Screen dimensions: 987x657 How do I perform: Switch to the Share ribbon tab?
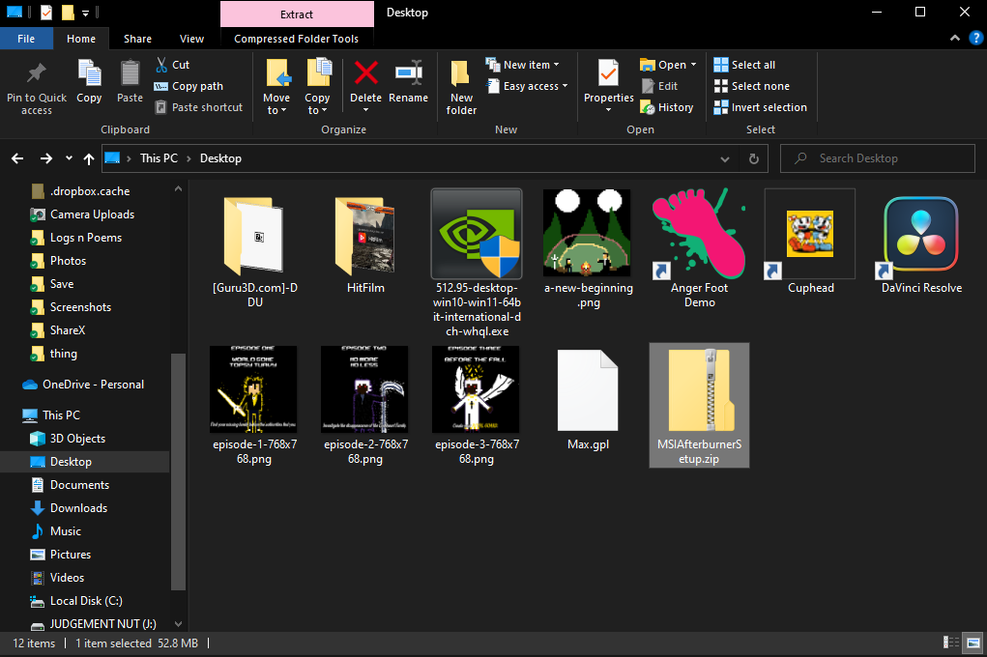pos(137,39)
